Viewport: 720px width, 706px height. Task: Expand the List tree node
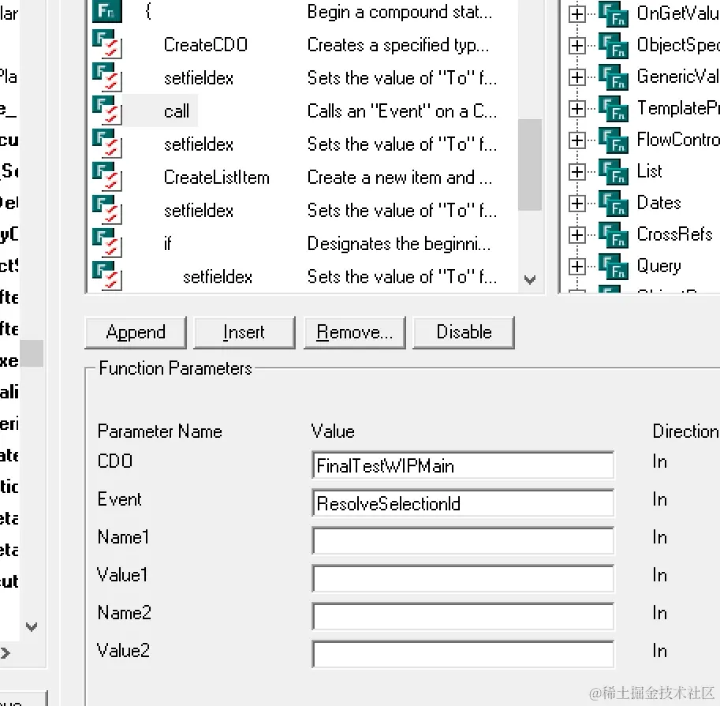click(576, 172)
